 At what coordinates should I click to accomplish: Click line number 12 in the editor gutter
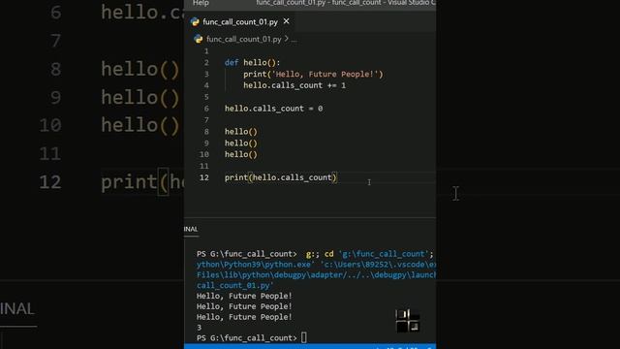204,177
